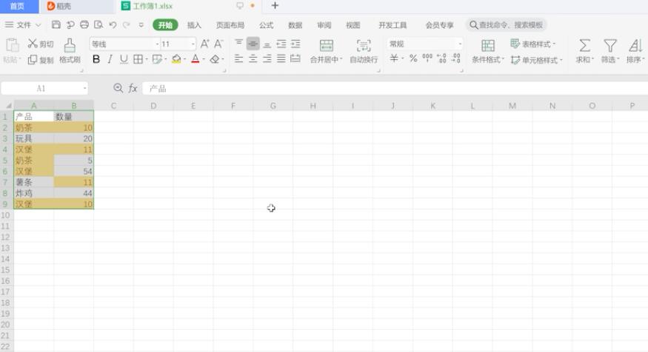Select column D header
The image size is (648, 352).
click(x=153, y=106)
